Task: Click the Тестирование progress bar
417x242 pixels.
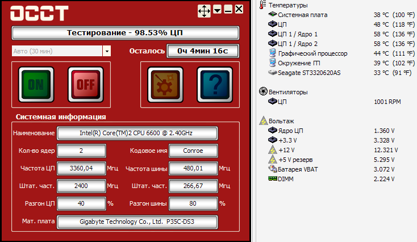Action: pyautogui.click(x=125, y=33)
